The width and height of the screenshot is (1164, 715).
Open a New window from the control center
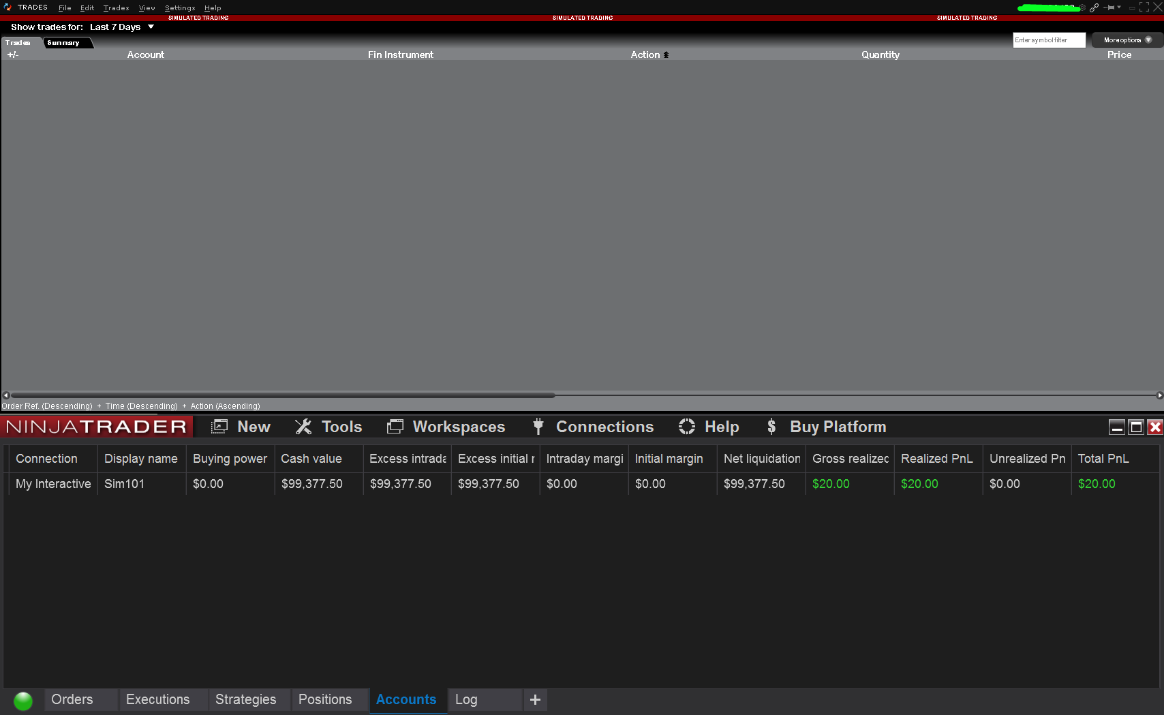click(219, 425)
